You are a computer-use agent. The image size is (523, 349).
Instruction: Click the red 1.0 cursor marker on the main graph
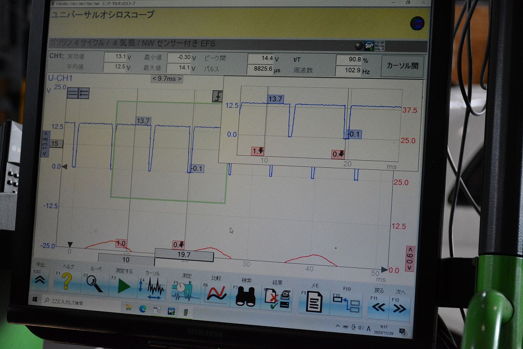click(x=121, y=243)
